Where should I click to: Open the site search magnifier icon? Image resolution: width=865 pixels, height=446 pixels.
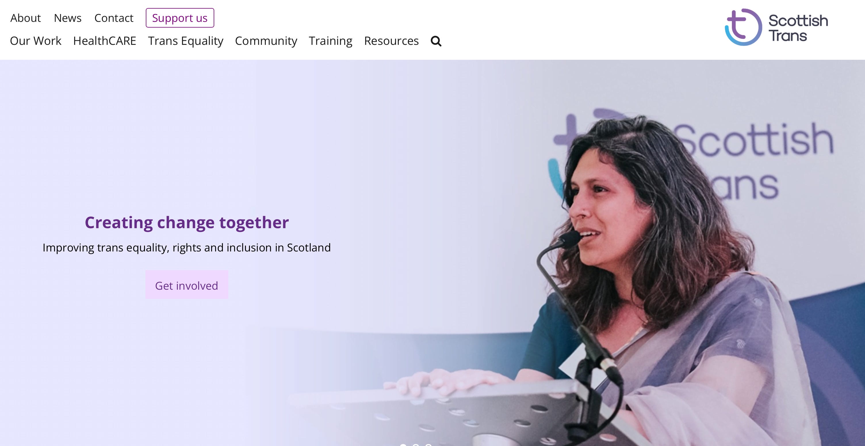(x=436, y=41)
